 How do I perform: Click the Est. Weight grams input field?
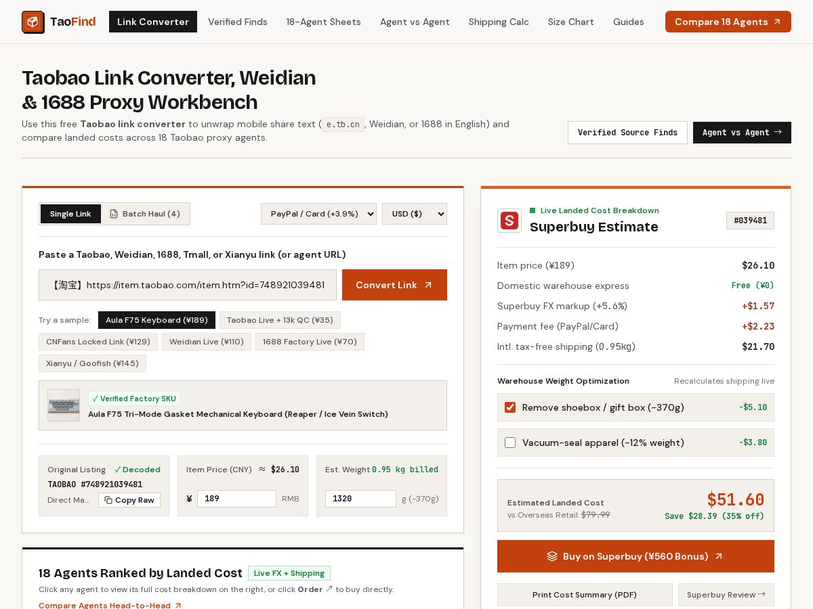coord(360,499)
